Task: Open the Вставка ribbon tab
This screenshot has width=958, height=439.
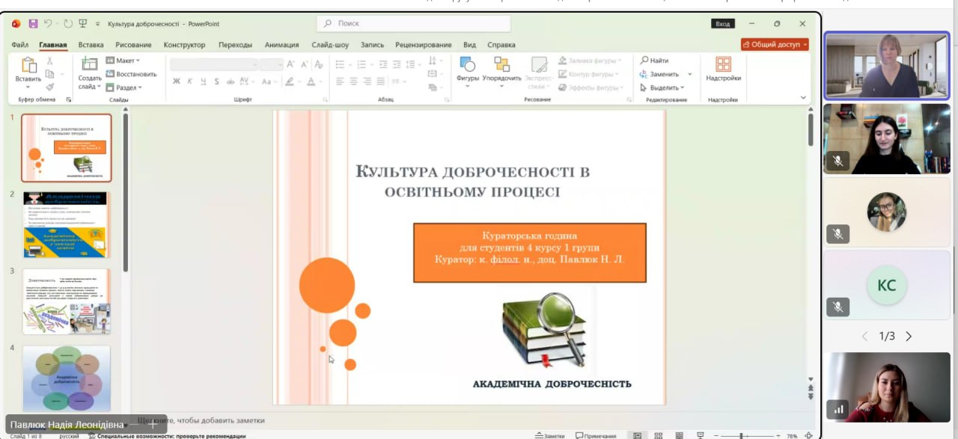Action: pos(91,45)
